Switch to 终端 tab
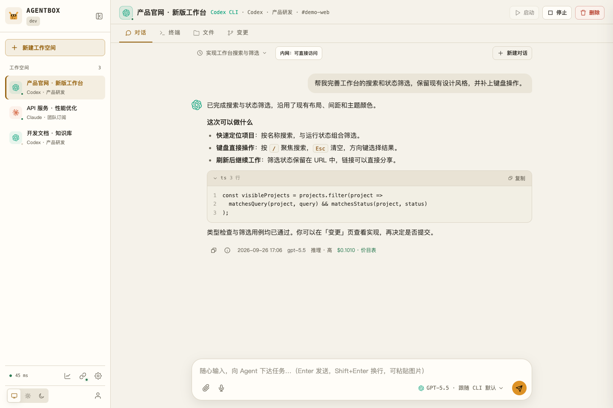613x408 pixels. (x=170, y=33)
